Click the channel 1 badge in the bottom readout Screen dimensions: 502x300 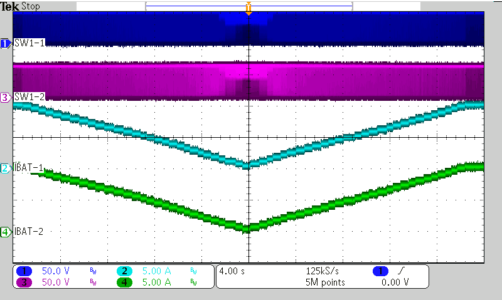pyautogui.click(x=24, y=271)
